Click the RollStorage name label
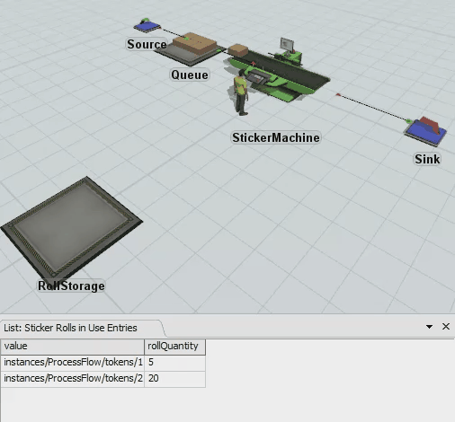The image size is (455, 422). tap(71, 286)
